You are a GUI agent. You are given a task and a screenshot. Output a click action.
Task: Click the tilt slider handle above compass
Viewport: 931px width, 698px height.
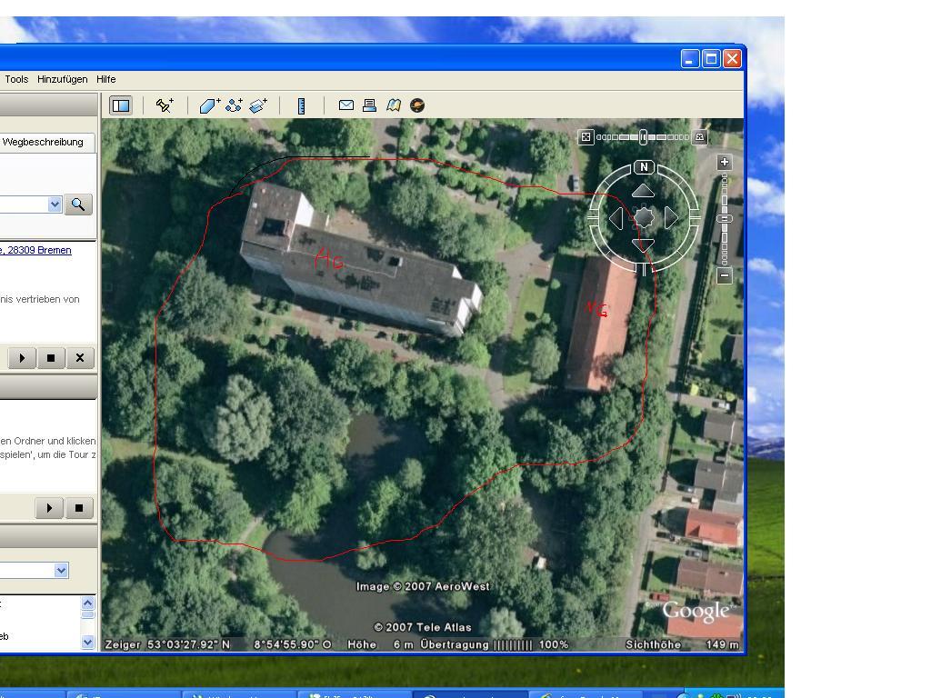tap(643, 137)
